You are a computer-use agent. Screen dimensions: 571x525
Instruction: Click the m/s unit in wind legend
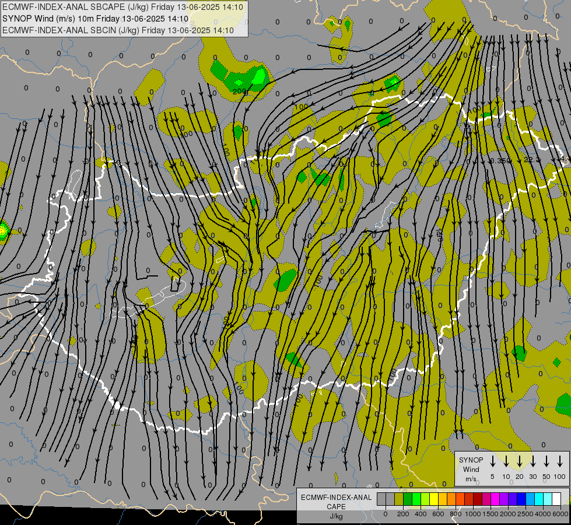[x=471, y=479]
